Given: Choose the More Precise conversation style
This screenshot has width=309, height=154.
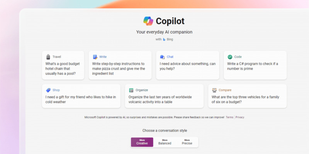Looking at the screenshot, I should [187, 142].
